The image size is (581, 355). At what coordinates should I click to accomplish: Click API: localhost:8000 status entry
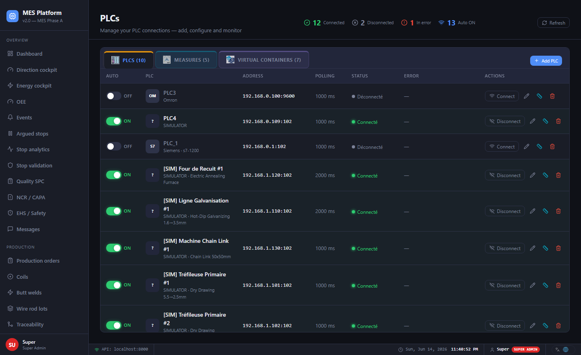[x=121, y=349]
